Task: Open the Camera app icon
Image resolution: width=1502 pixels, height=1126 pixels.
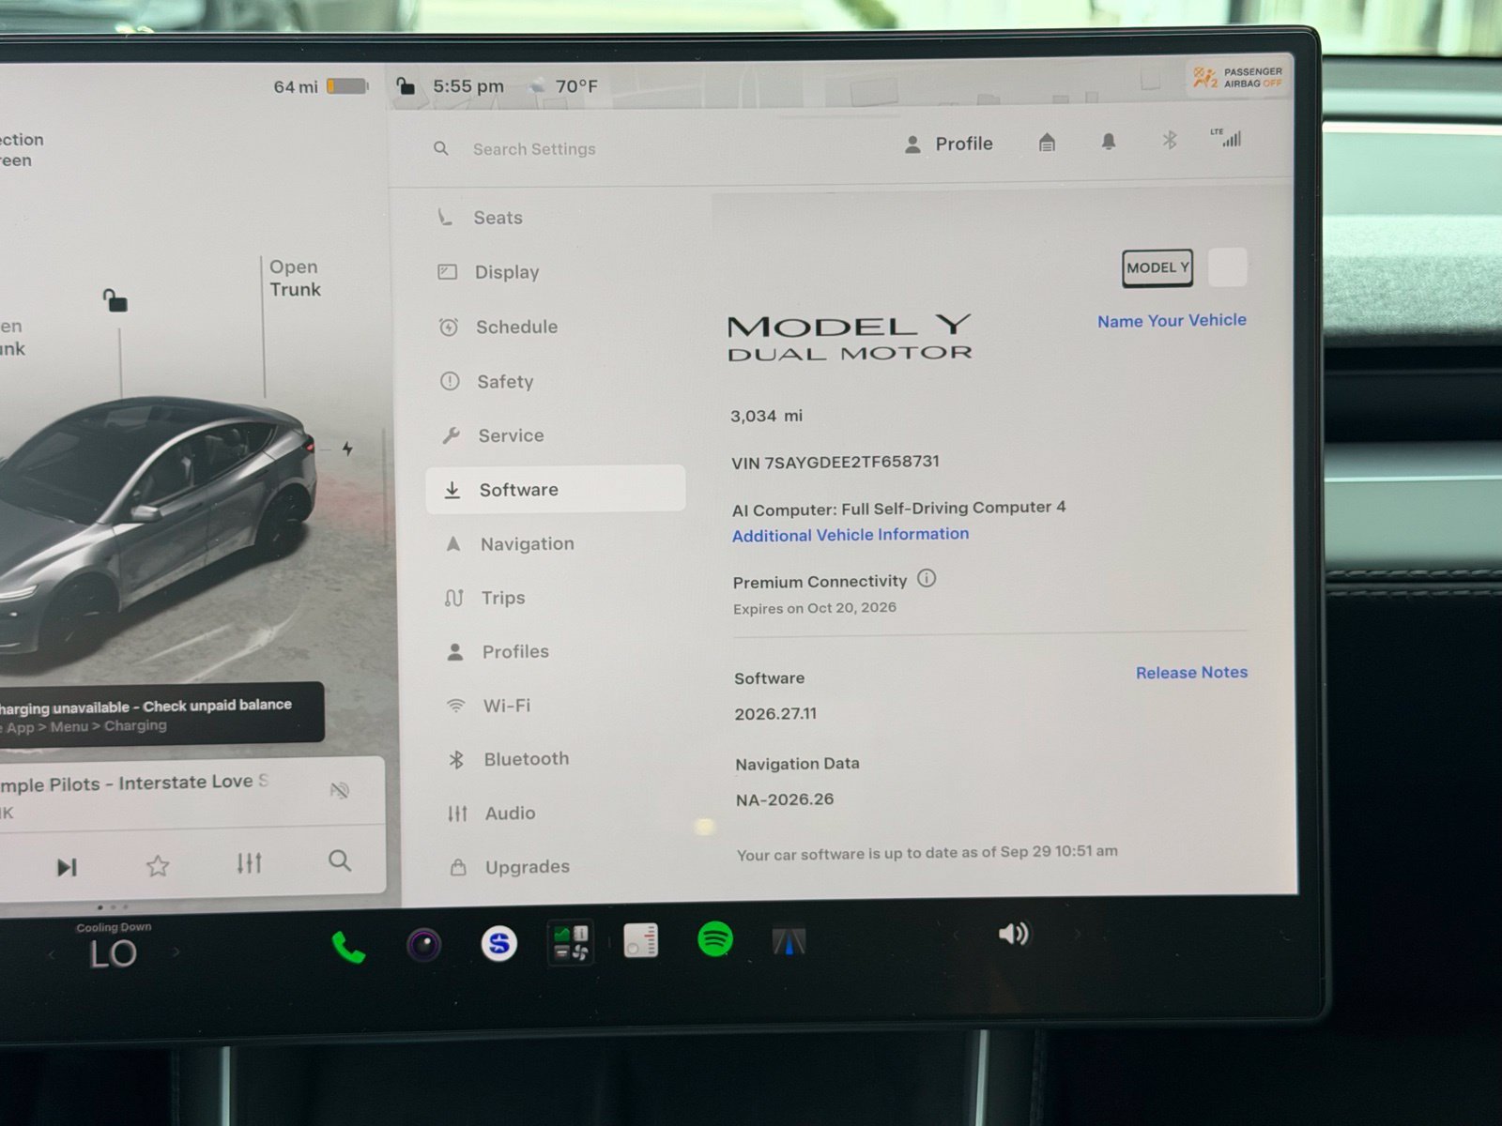Action: [x=424, y=944]
